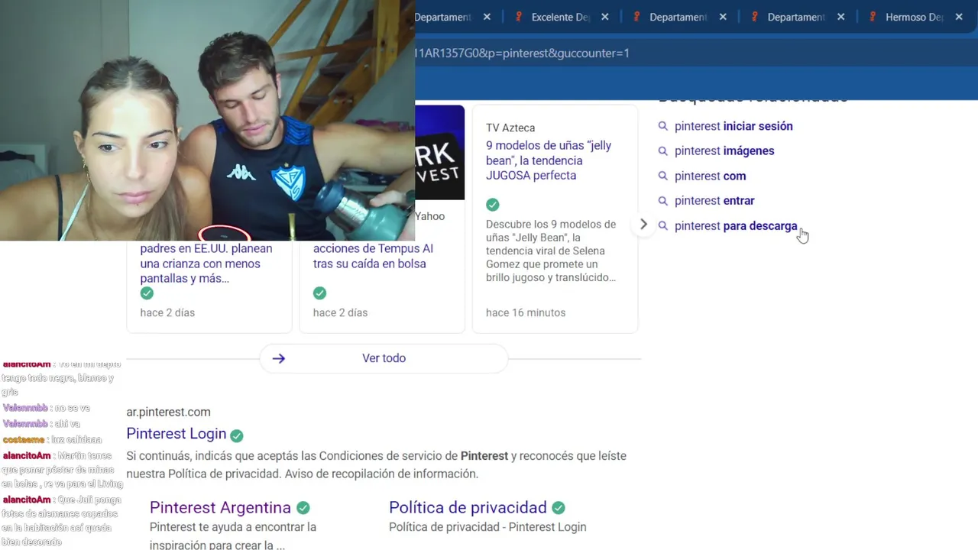Image resolution: width=978 pixels, height=550 pixels.
Task: Switch to the 'Hermoso De' browser tab
Action: coord(915,17)
